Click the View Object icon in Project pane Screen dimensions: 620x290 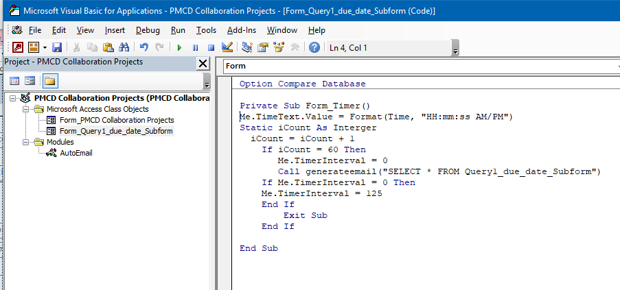click(x=30, y=81)
